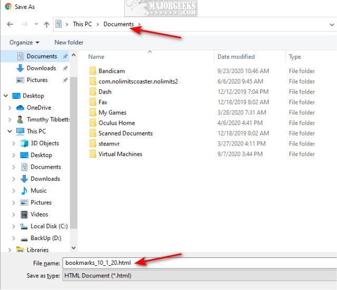The width and height of the screenshot is (337, 290).
Task: Select This PC in the address breadcrumb
Action: pyautogui.click(x=83, y=24)
